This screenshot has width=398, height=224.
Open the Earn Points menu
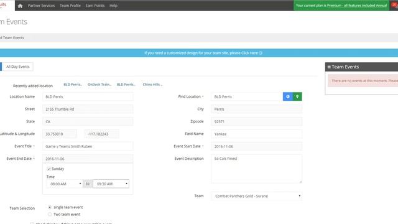pyautogui.click(x=95, y=6)
